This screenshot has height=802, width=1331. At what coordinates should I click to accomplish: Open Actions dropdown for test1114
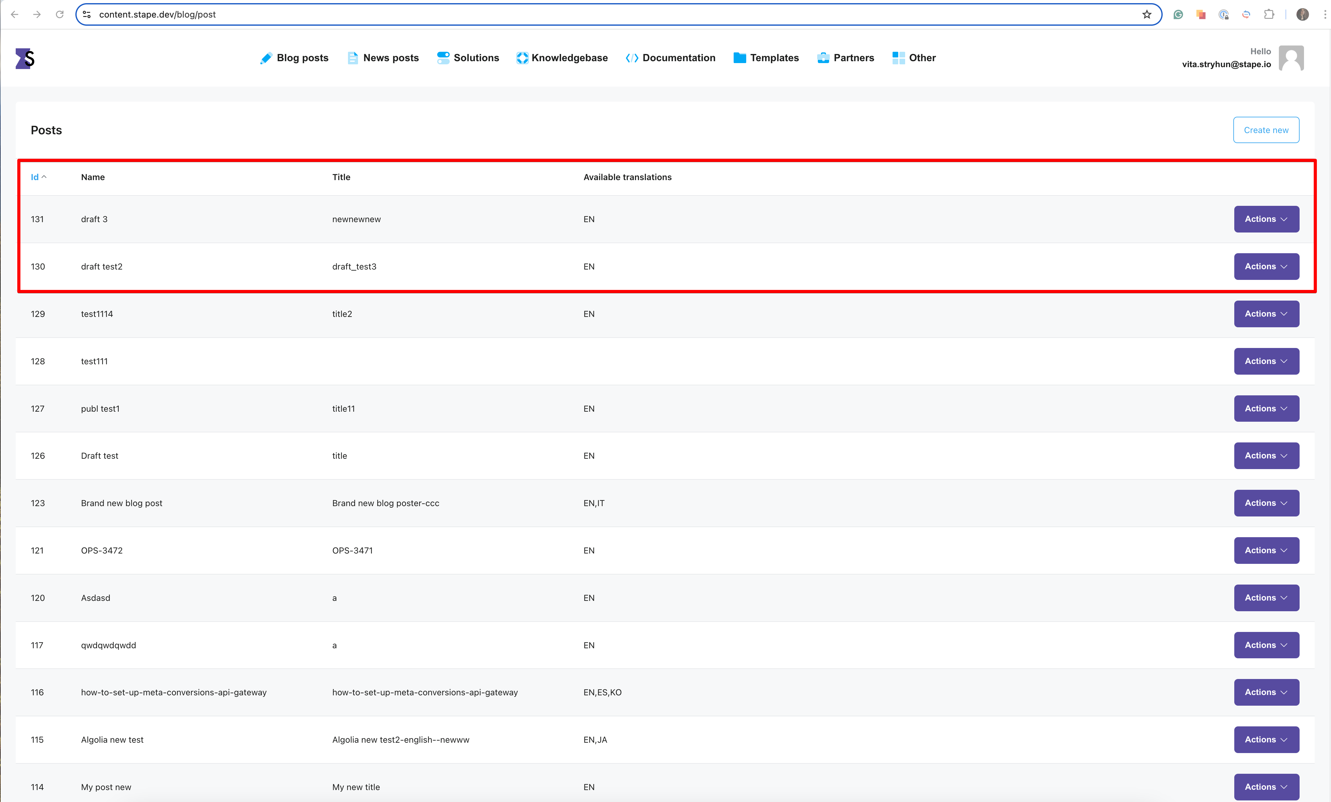point(1266,314)
